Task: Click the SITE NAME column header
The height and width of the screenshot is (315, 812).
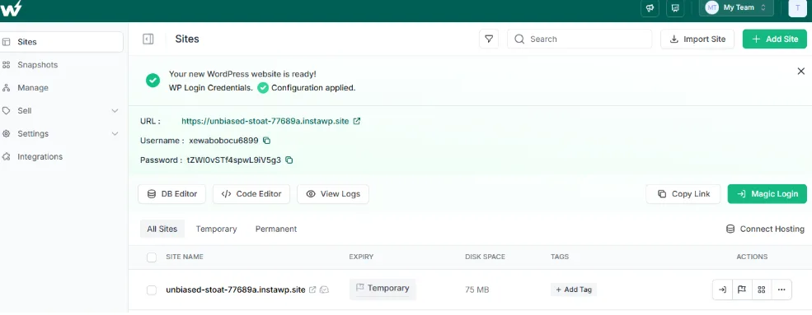Action: coord(185,257)
